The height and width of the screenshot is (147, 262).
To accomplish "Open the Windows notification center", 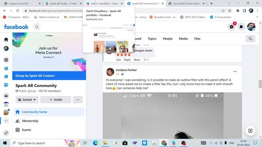I will coord(255,143).
